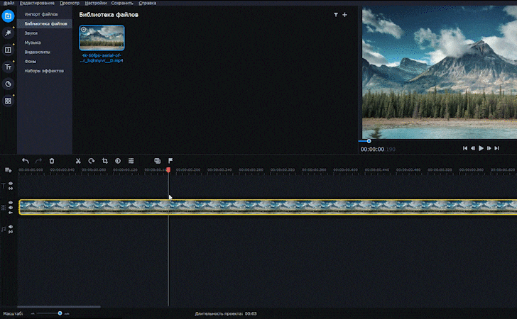Open the Titles panel (Tт icon)
Screen dimensions: 517x319
click(8, 67)
